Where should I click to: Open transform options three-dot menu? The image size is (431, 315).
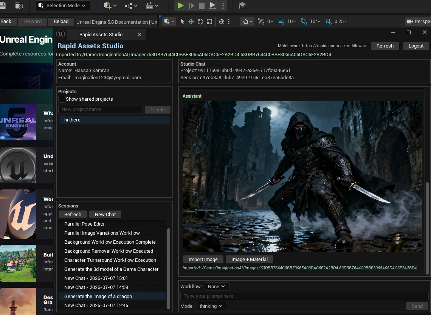[x=229, y=22]
